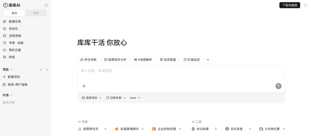
Task: Click the plus icon beside 盯盘监控 chip
Action: click(x=208, y=60)
